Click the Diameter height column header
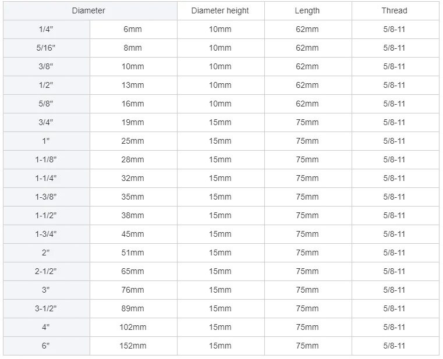Viewport: 443px width, 359px height. (220, 10)
